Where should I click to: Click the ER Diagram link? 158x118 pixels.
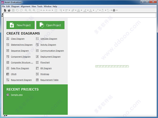click(46, 68)
